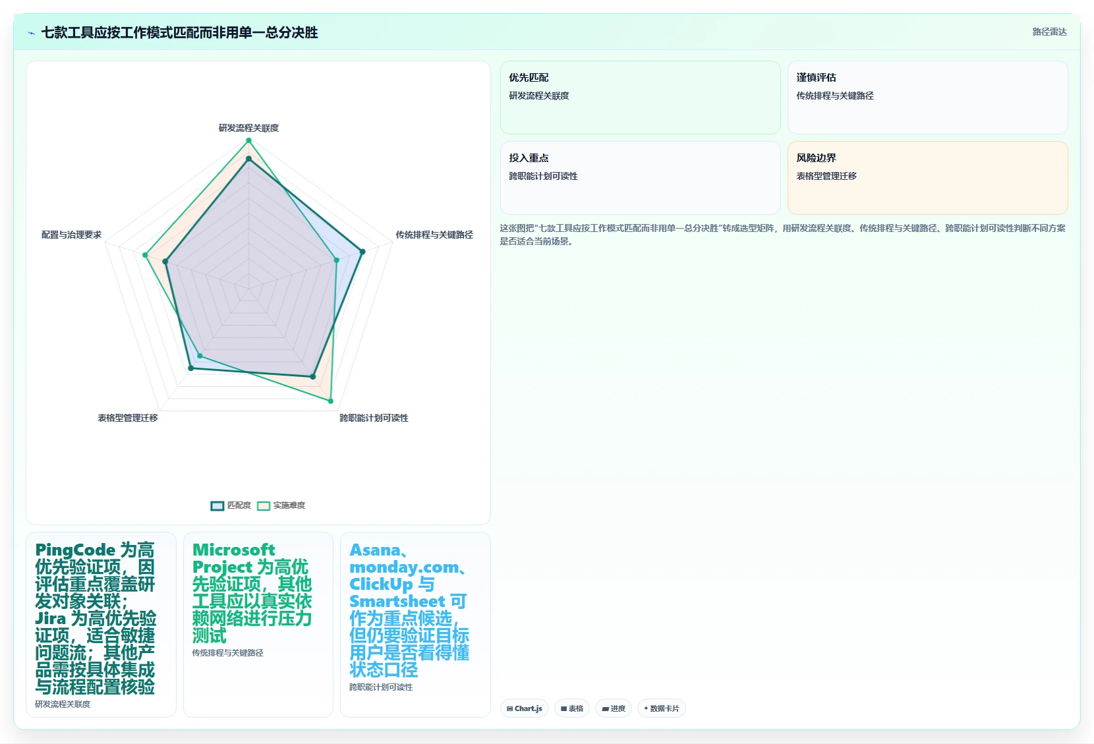Select the 谨慎评估 card

click(928, 98)
